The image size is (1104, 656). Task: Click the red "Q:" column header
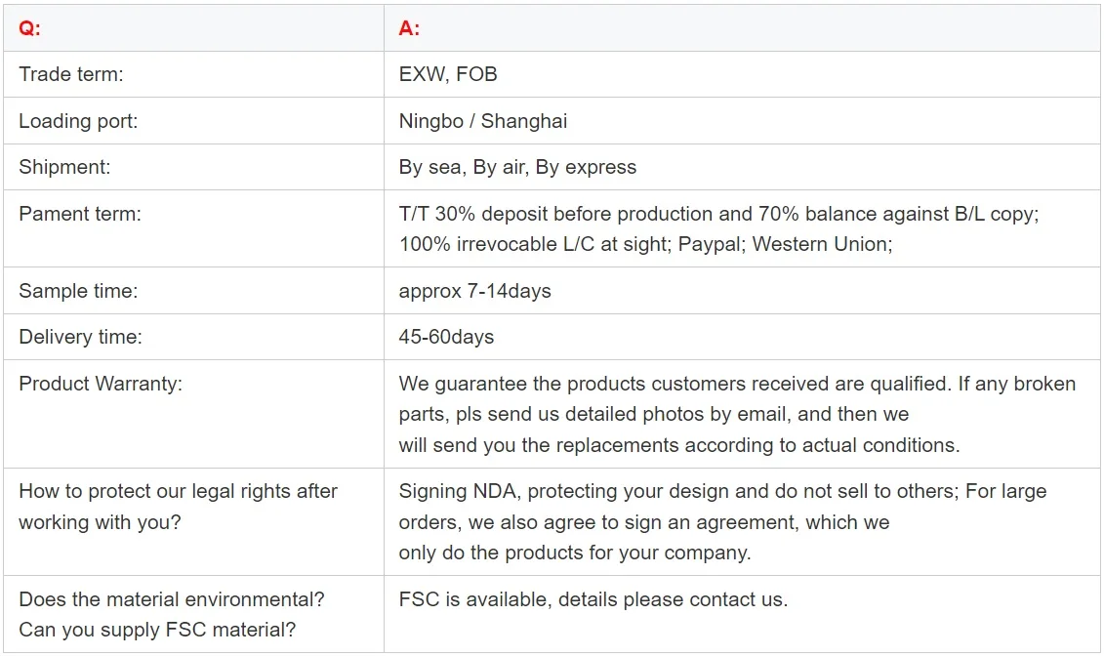coord(30,28)
